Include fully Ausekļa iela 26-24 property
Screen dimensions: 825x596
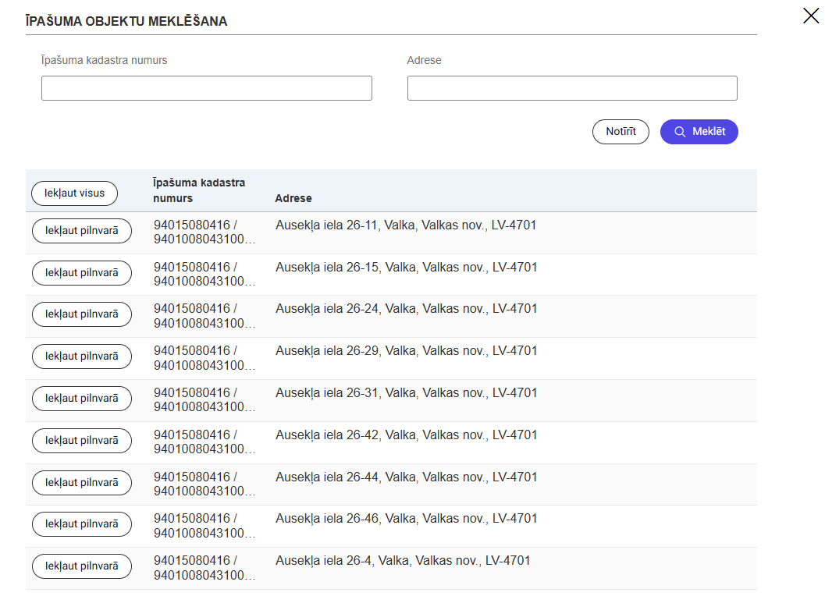82,314
